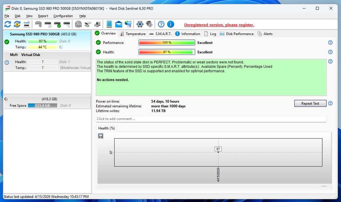Click the refresh icon with warning triangle
This screenshot has width=341, height=202.
tap(17, 24)
